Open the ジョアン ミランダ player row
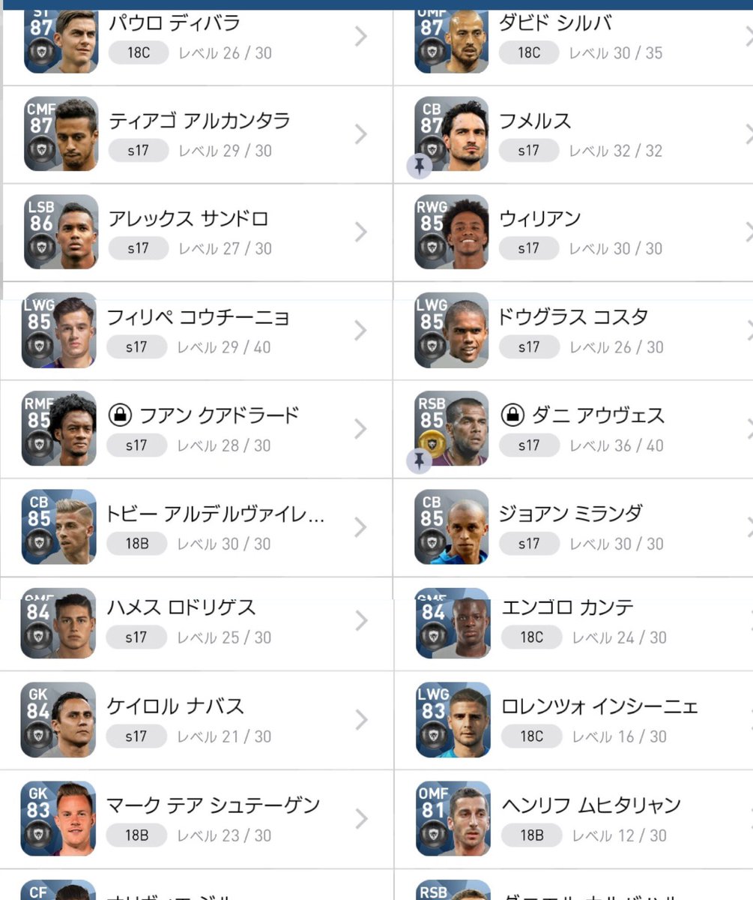753x900 pixels. [573, 528]
